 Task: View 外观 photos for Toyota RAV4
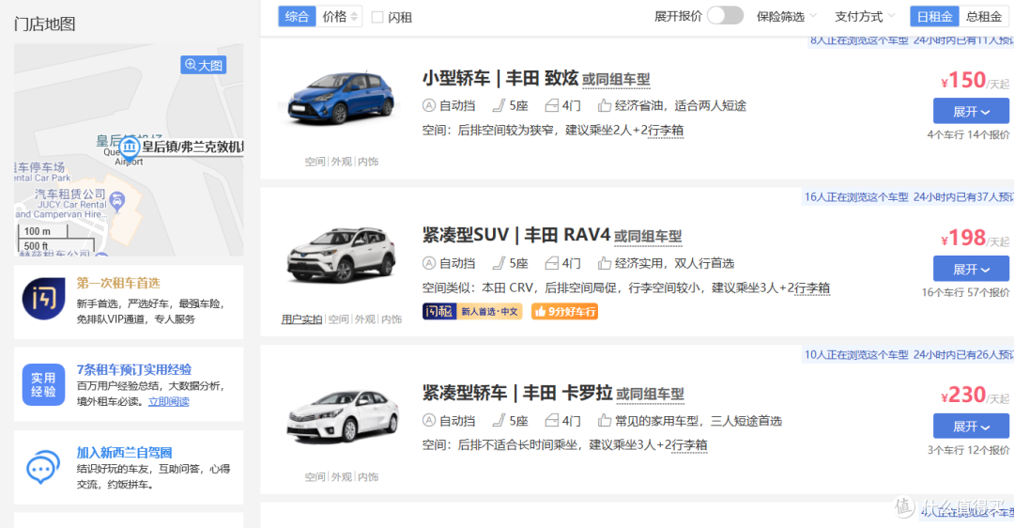pos(364,319)
